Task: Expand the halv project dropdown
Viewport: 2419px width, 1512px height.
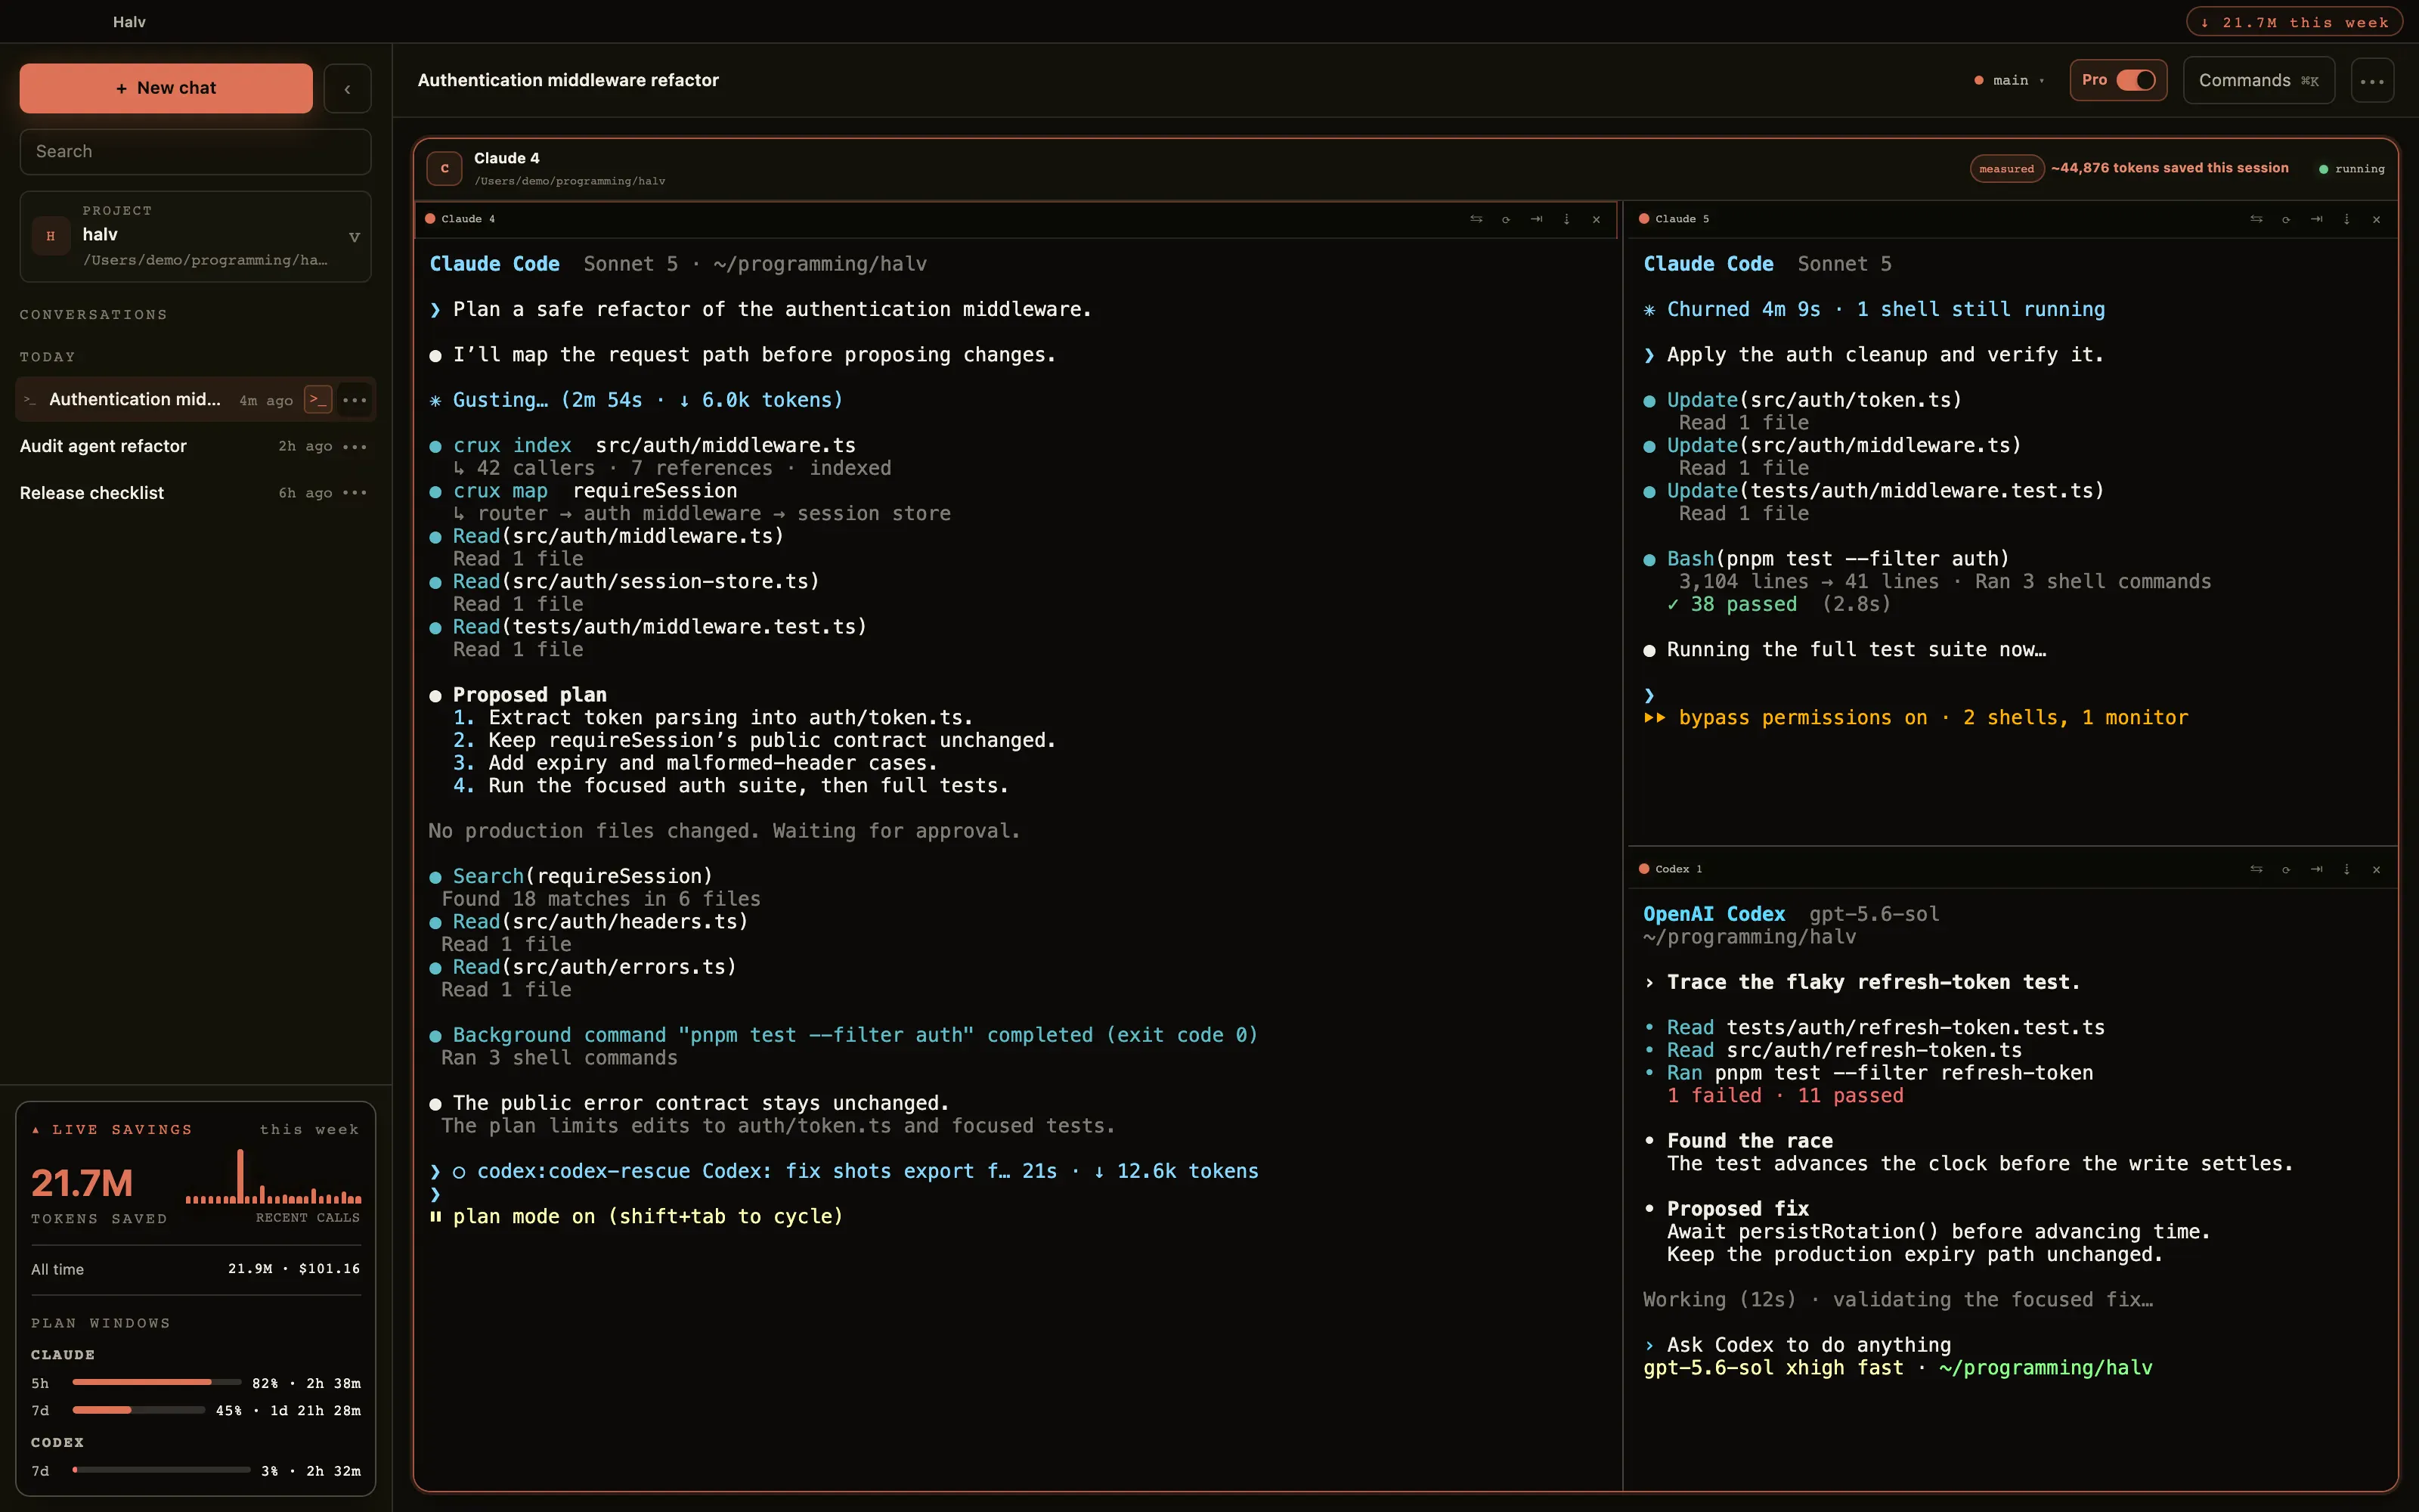Action: (354, 237)
